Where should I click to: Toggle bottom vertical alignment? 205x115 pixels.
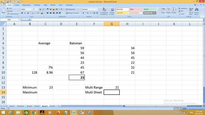[x=53, y=9]
